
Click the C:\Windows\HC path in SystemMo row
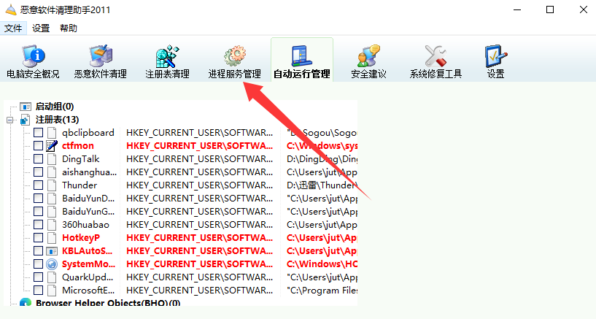pyautogui.click(x=322, y=264)
